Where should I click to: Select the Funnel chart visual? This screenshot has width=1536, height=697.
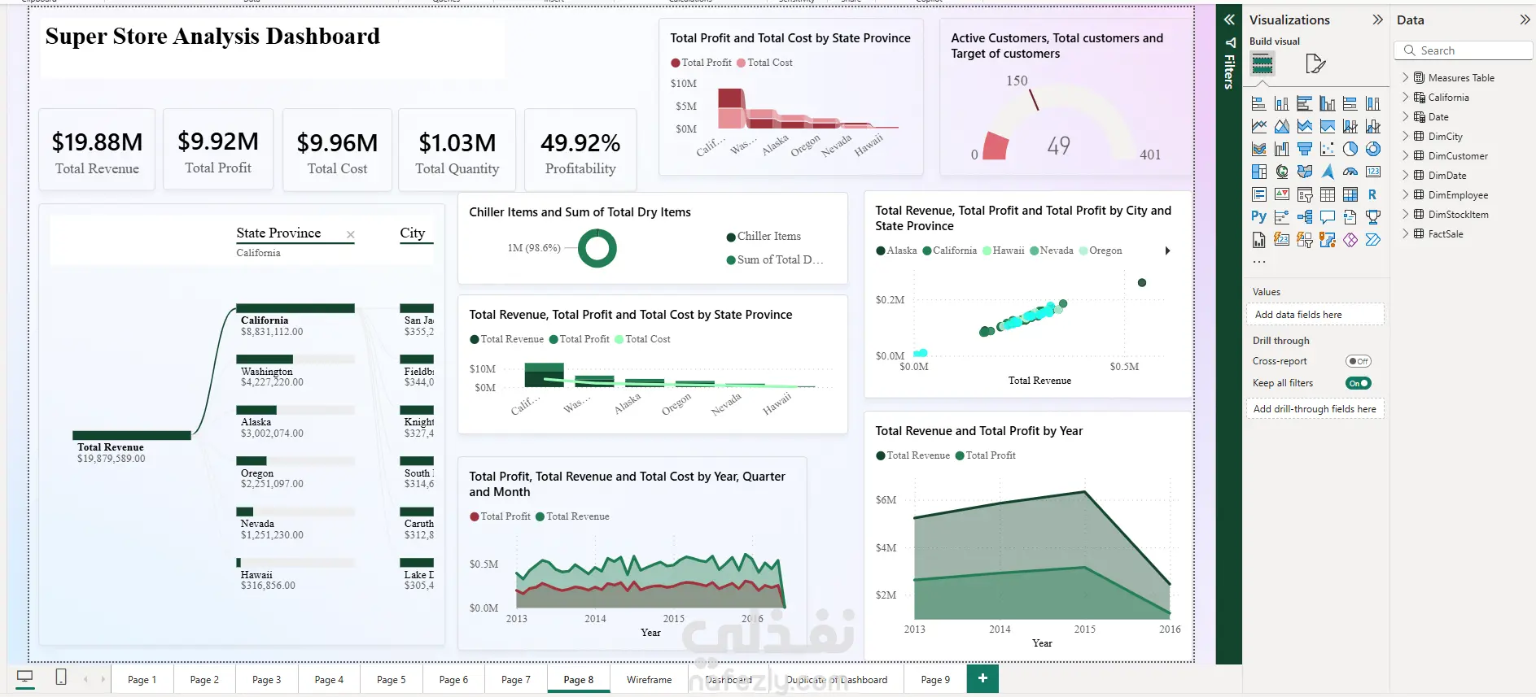click(x=1304, y=149)
